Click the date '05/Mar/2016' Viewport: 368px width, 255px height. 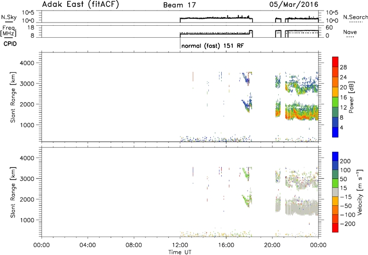pos(294,5)
